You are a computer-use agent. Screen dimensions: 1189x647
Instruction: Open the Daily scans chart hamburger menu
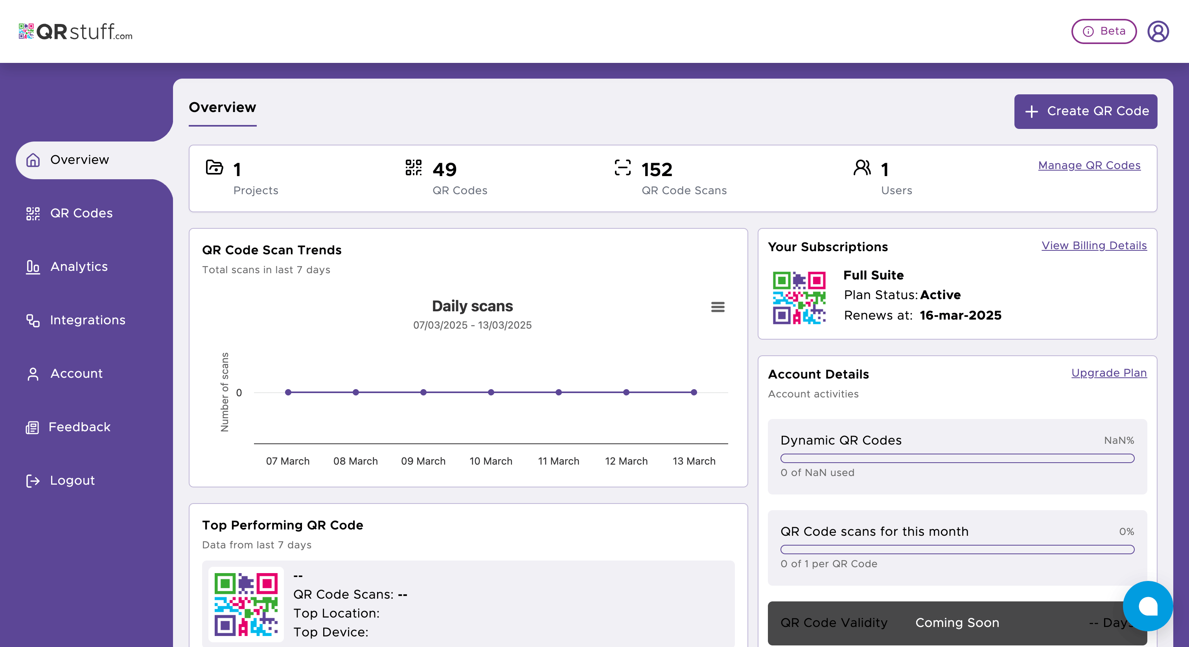coord(718,307)
